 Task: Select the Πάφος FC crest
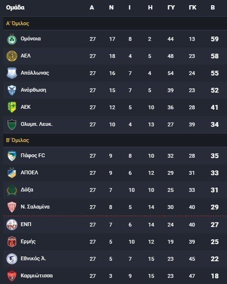12,156
